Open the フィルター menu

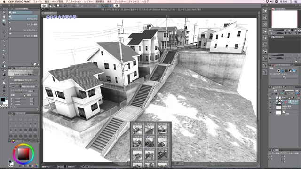pyautogui.click(x=120, y=1)
